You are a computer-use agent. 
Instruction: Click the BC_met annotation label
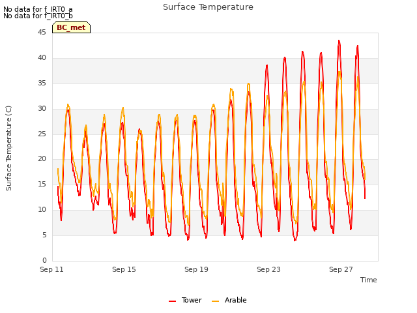coord(71,27)
